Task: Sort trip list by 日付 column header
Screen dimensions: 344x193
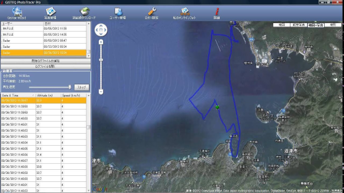Action: coord(65,24)
